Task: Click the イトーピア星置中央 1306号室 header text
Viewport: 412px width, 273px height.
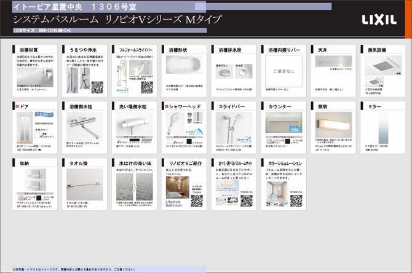Action: (75, 7)
